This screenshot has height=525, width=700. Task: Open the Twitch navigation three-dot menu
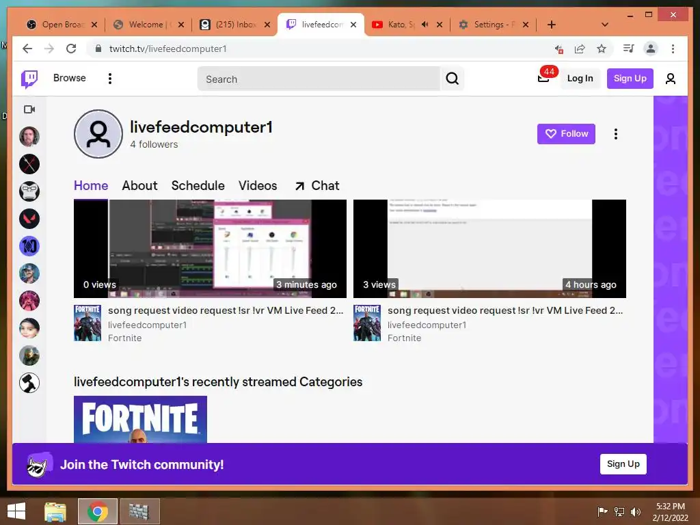tap(110, 79)
